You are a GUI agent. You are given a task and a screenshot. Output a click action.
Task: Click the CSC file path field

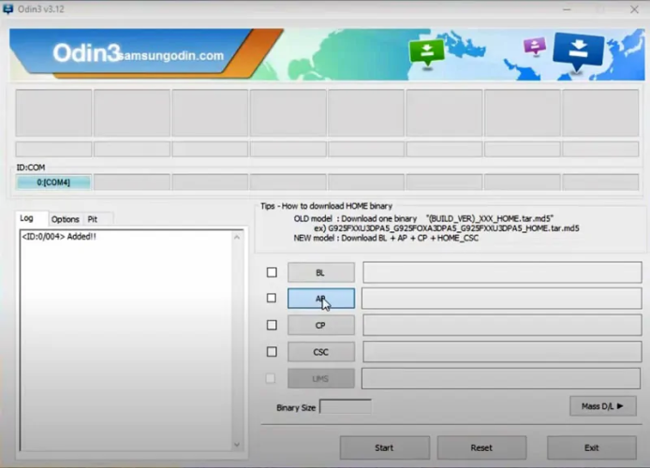point(502,352)
